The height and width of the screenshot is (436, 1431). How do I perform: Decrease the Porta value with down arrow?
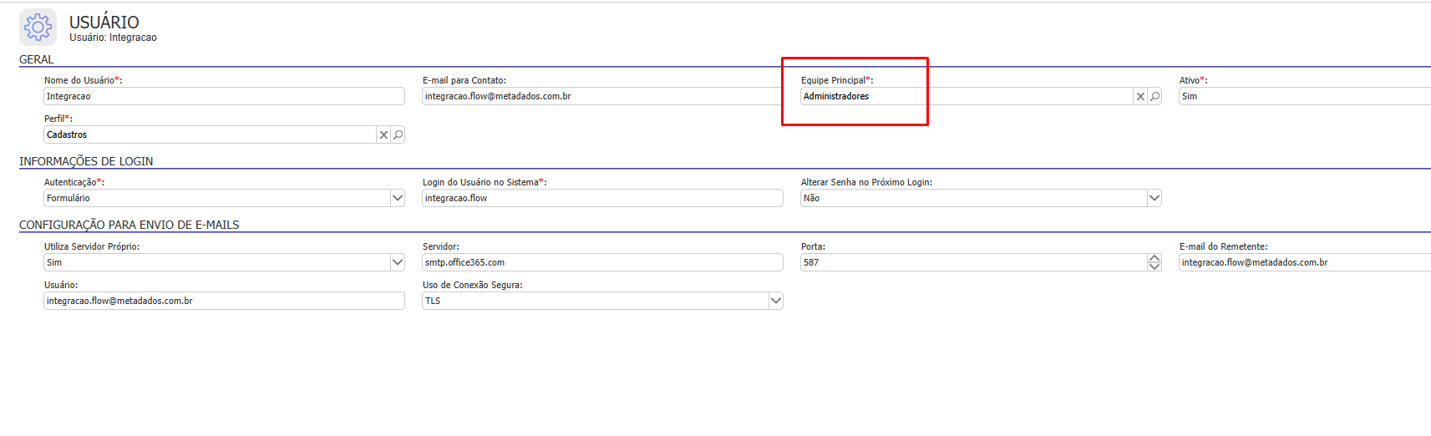click(1154, 266)
